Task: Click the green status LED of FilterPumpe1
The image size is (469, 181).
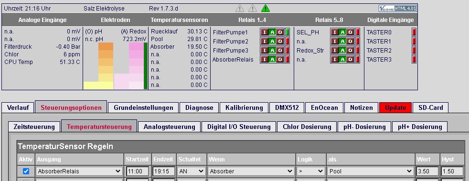Action: coord(288,32)
